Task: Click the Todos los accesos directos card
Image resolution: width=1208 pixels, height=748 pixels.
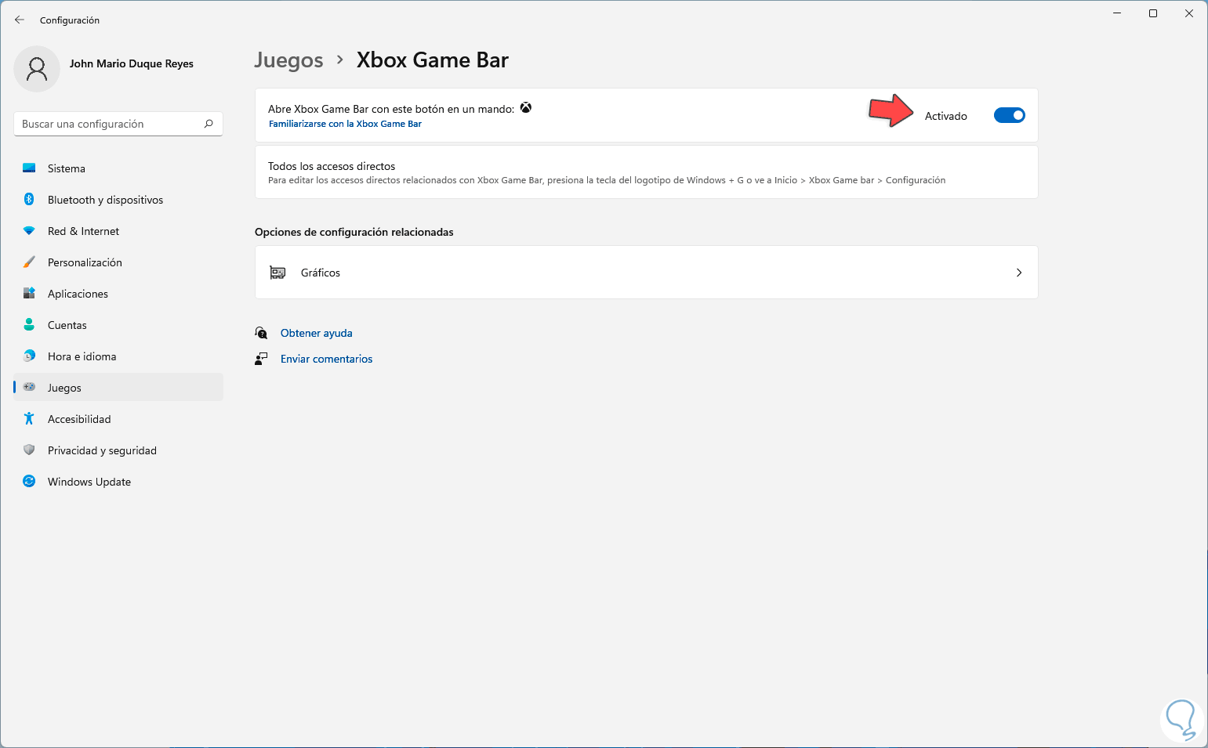Action: coord(647,172)
